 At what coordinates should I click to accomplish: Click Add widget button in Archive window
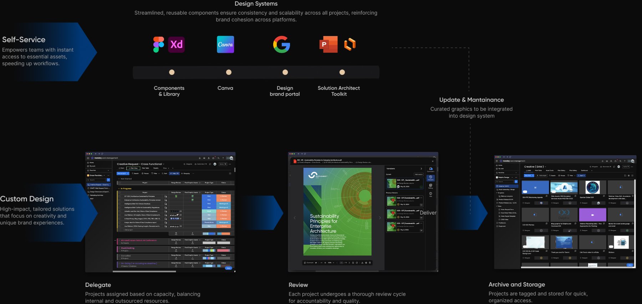541,175
